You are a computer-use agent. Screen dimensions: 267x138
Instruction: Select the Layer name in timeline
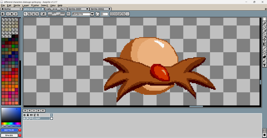point(41,118)
